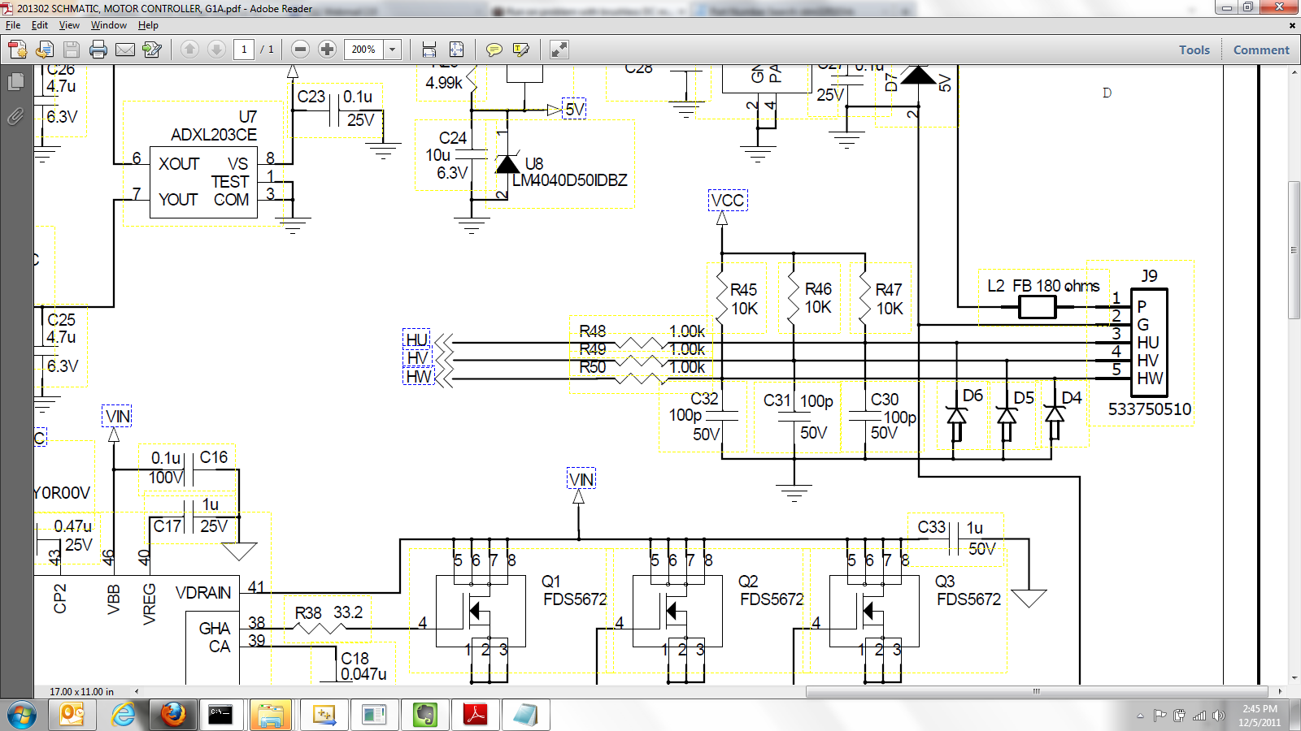Add a sticky note comment
Image resolution: width=1301 pixels, height=731 pixels.
tap(494, 50)
